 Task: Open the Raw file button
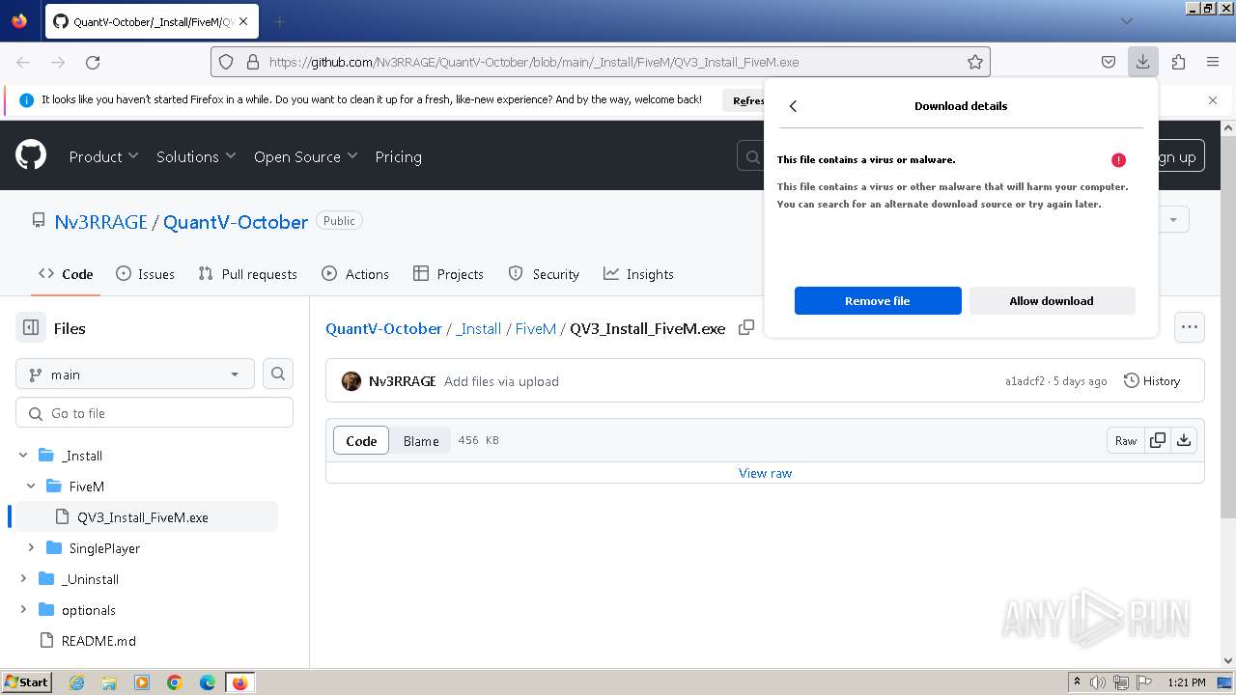(x=1126, y=440)
